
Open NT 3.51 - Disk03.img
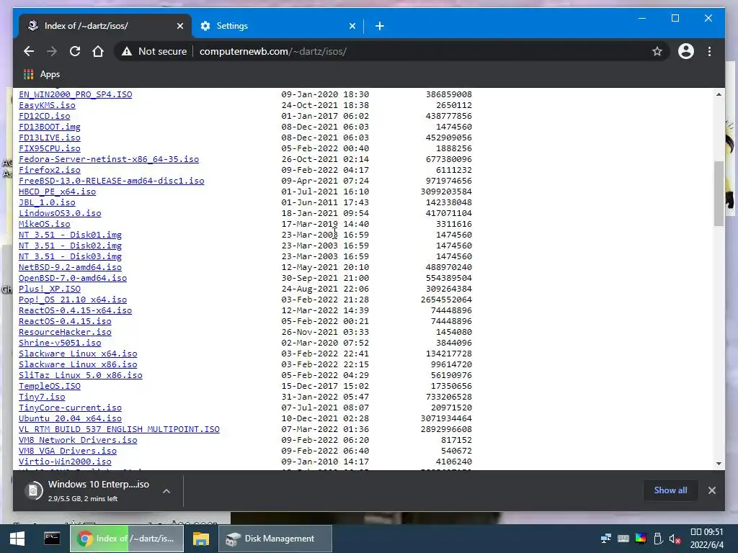pos(70,257)
